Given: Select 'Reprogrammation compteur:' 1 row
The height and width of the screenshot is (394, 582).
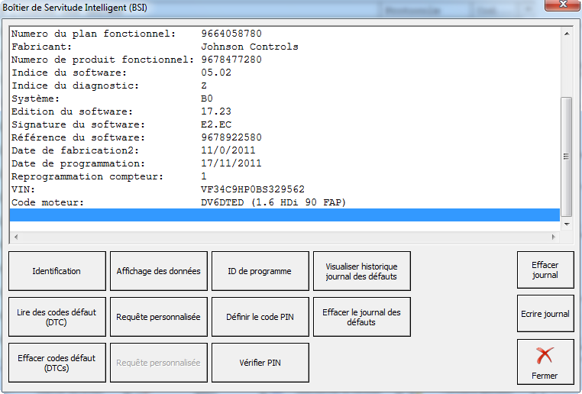Looking at the screenshot, I should pyautogui.click(x=285, y=176).
